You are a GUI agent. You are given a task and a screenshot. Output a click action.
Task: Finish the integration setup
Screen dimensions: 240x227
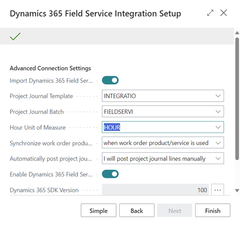point(213,210)
